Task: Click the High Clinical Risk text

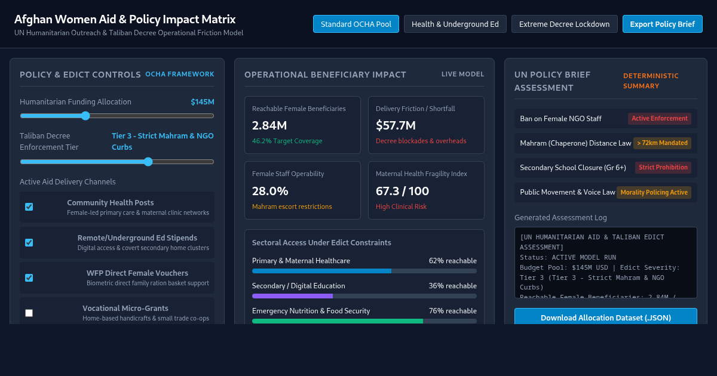Action: click(x=401, y=207)
